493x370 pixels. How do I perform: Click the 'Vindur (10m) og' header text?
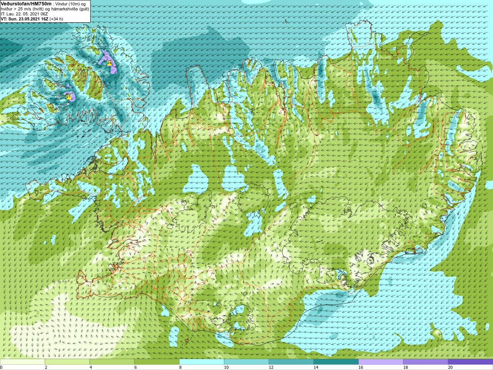click(70, 3)
